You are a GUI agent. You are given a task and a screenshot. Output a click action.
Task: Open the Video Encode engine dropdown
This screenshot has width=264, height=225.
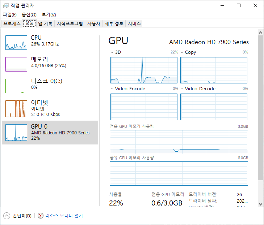pos(112,88)
